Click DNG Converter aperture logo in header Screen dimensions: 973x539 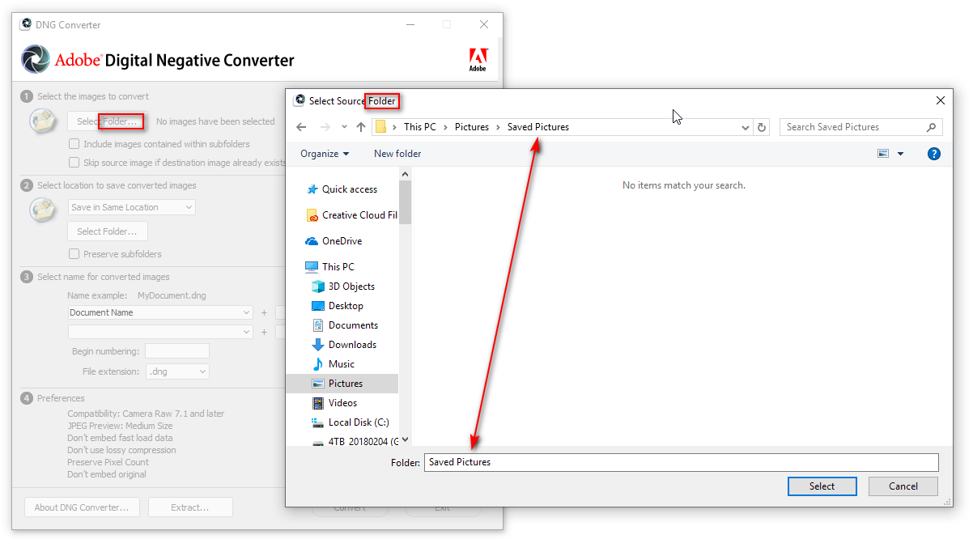35,60
